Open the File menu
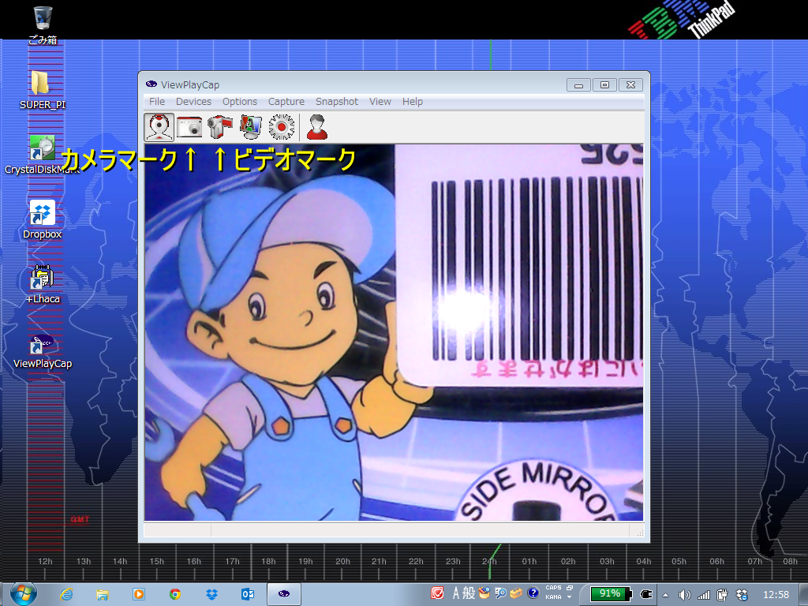The width and height of the screenshot is (808, 606). (157, 102)
